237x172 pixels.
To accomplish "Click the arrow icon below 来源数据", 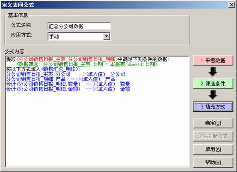I will (213, 72).
